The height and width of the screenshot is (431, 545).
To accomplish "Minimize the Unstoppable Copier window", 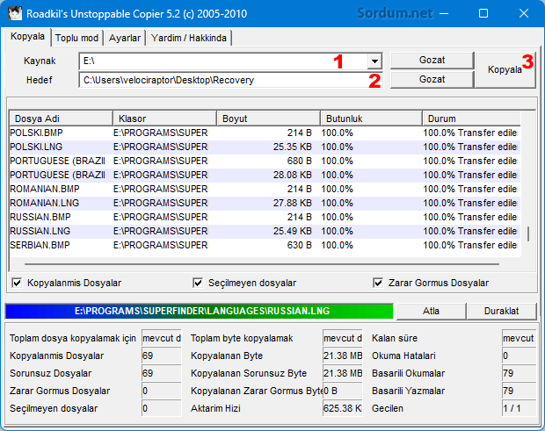I will point(444,13).
